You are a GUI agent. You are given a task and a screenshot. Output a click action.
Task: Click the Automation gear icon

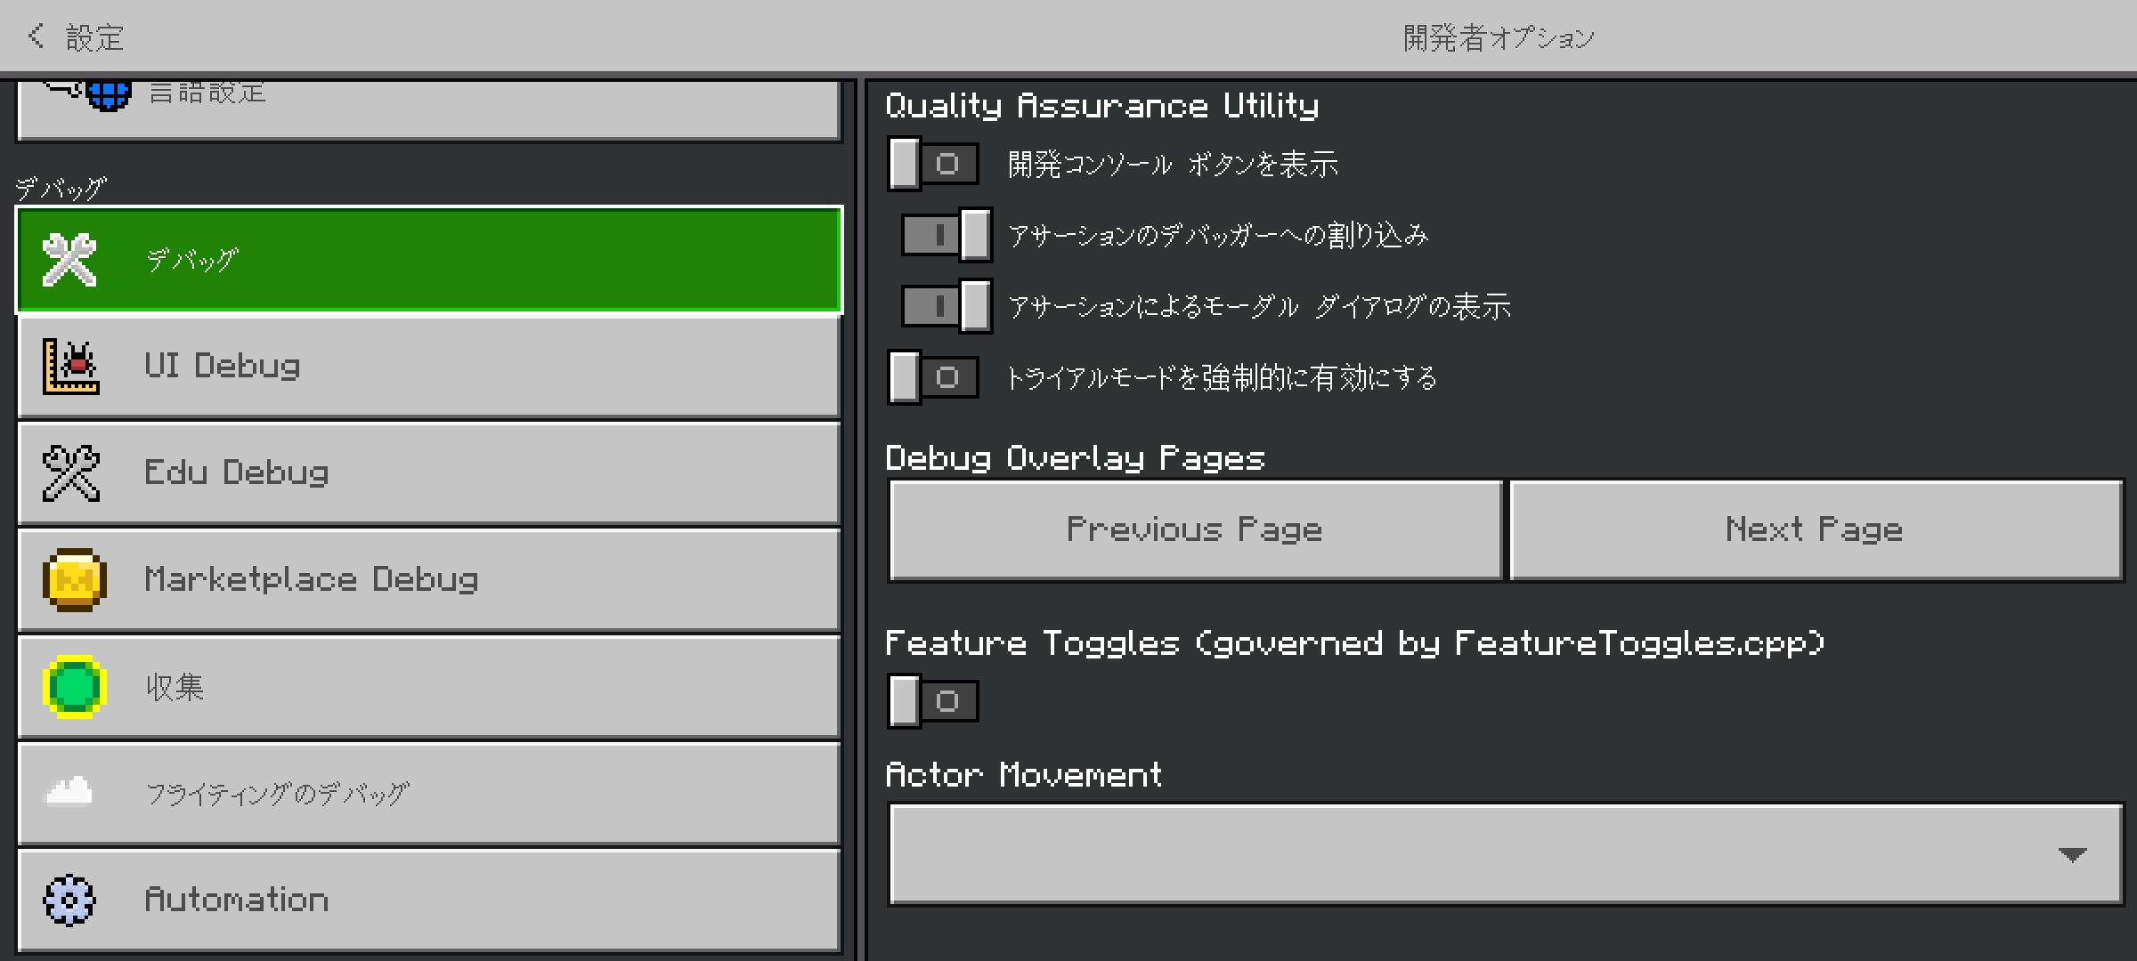point(69,900)
